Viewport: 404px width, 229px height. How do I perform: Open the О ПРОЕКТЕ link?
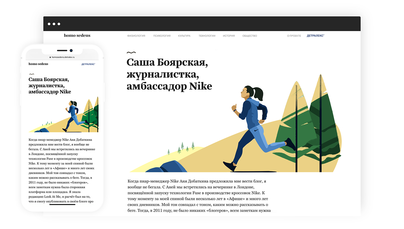point(294,36)
